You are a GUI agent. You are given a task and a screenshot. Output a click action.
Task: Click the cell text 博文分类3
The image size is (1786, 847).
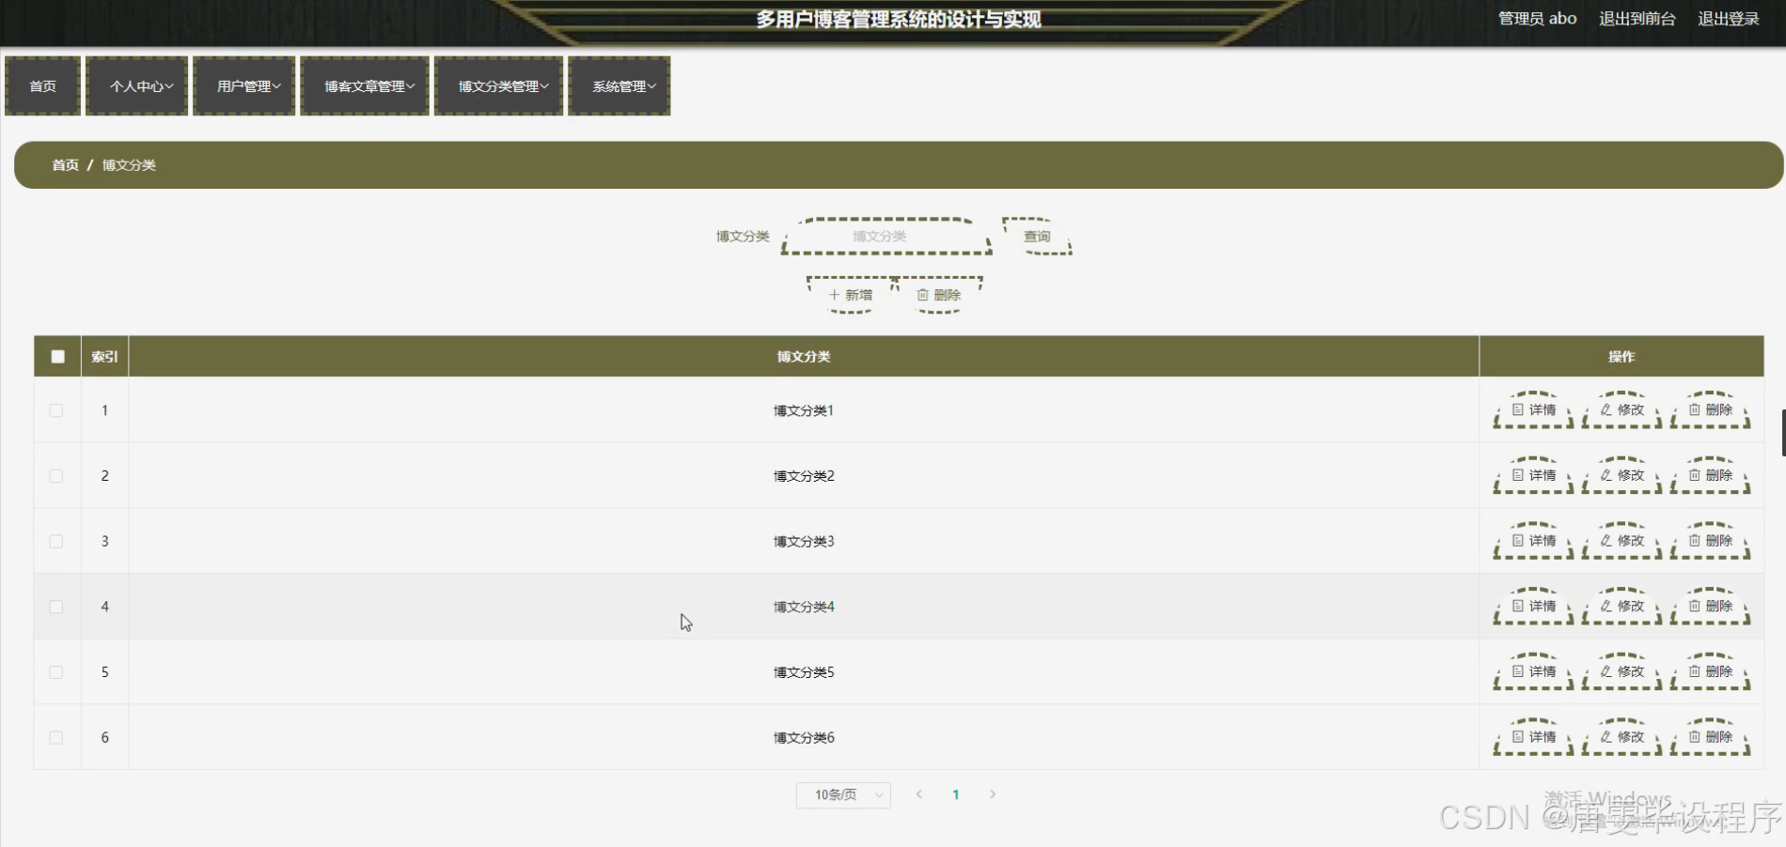(804, 541)
